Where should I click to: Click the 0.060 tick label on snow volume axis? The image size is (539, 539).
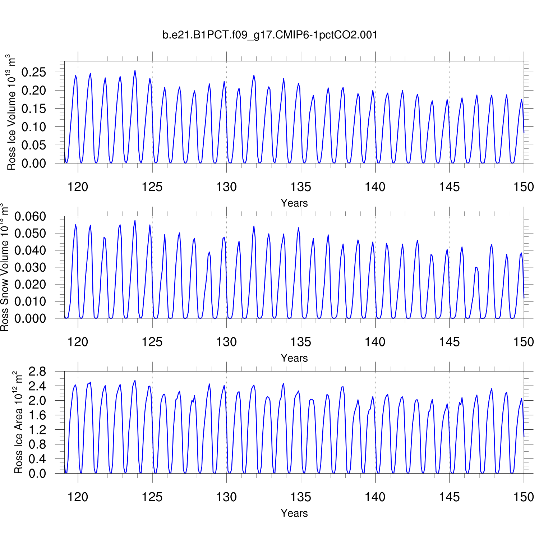pyautogui.click(x=30, y=216)
